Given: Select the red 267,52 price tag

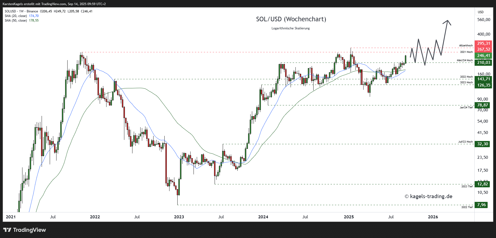Looking at the screenshot, I should (483, 49).
